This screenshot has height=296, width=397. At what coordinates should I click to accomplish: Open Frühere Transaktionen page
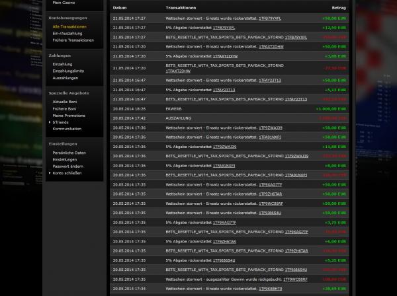coord(73,40)
